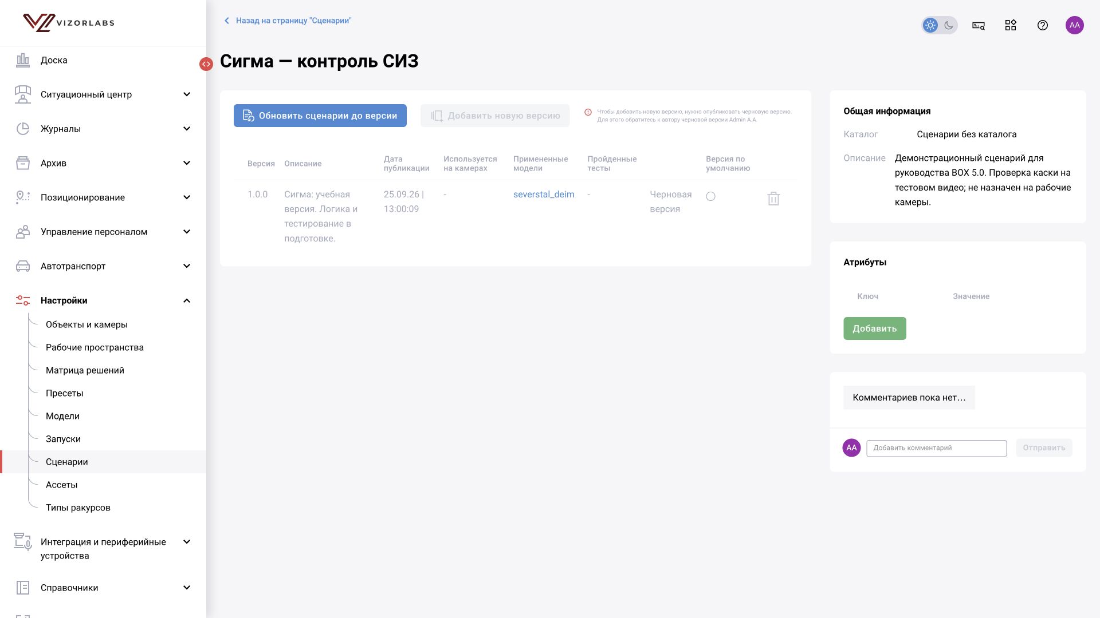Delete version 1.0.0 with the trash icon
Viewport: 1100px width, 618px height.
click(x=773, y=199)
